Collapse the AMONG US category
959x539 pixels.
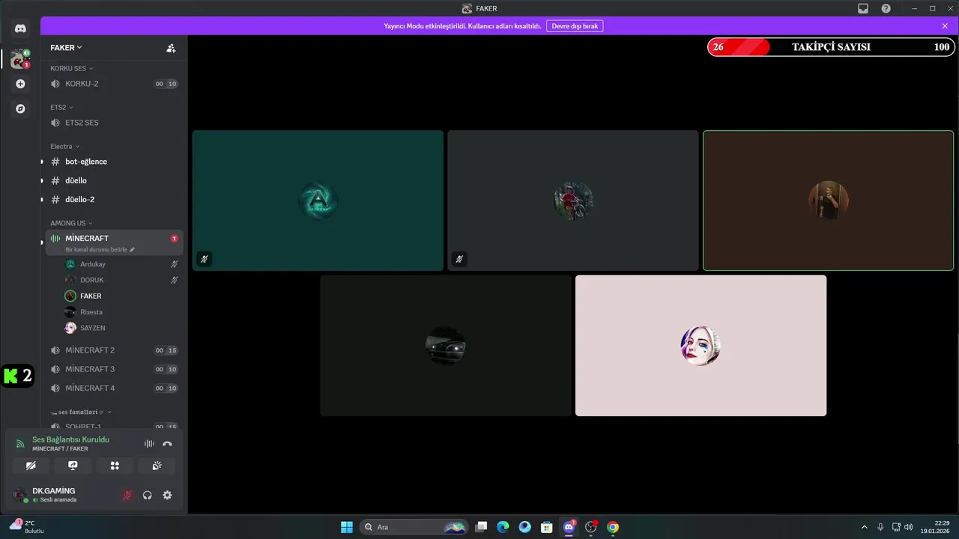click(71, 223)
